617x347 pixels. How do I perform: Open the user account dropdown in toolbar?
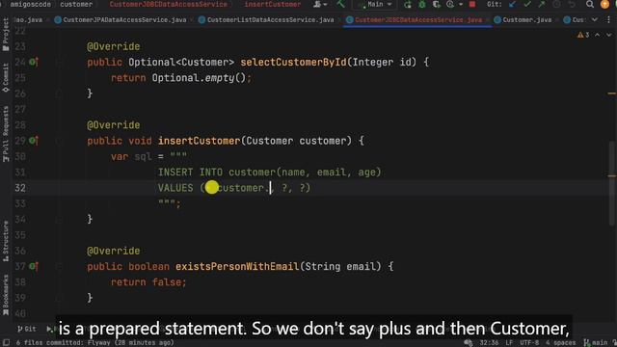[320, 4]
